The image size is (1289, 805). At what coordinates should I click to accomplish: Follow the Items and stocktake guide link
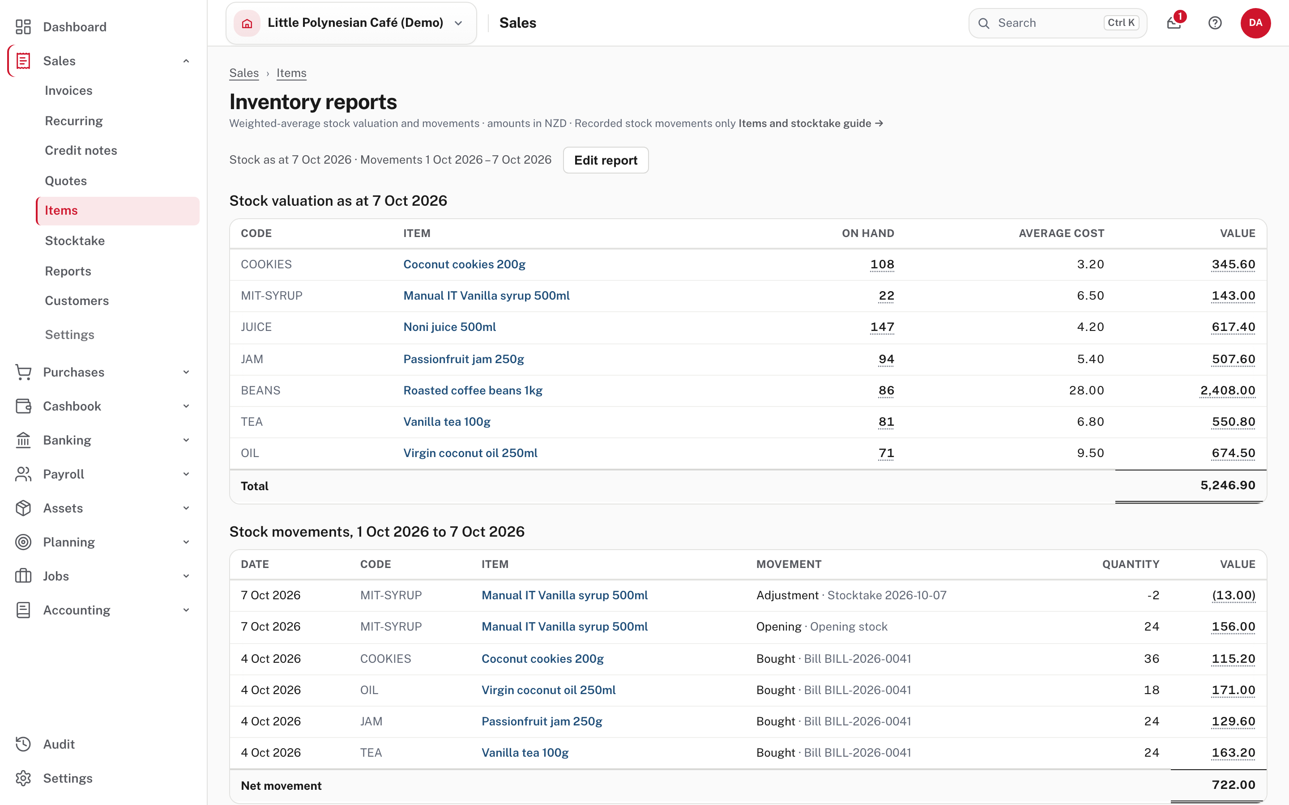click(x=811, y=123)
